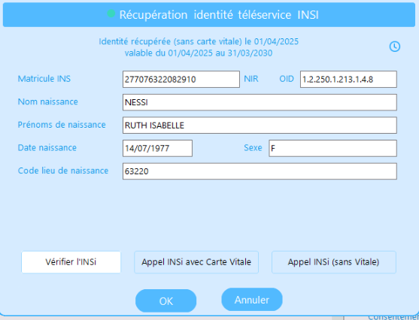Start Appel INSi (sans Vitale)

[334, 262]
